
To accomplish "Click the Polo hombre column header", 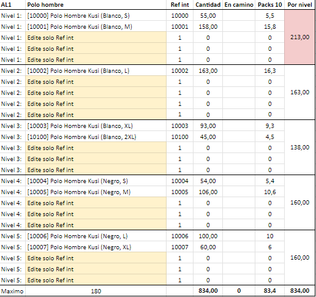I will [96, 5].
